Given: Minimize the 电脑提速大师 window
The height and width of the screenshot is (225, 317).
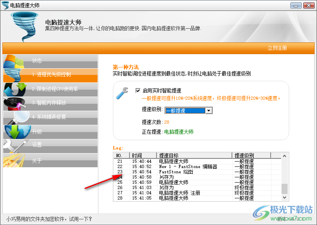Looking at the screenshot, I should pos(296,6).
